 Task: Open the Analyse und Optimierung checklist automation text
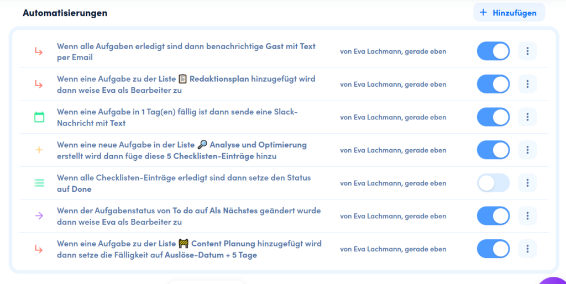click(x=181, y=150)
